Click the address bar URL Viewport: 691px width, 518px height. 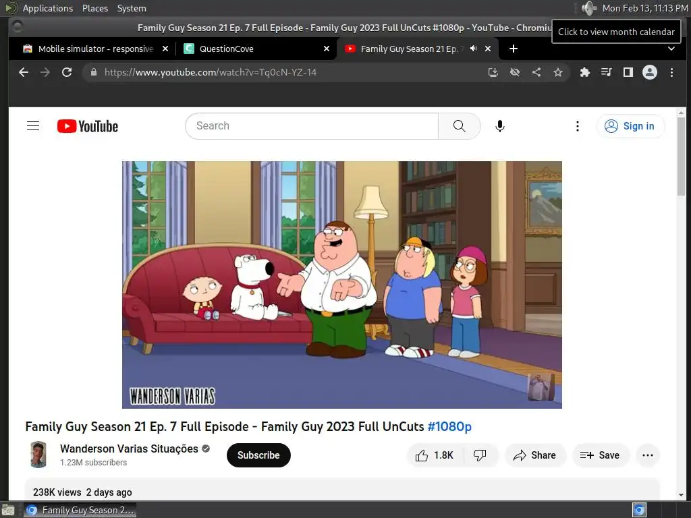click(211, 72)
